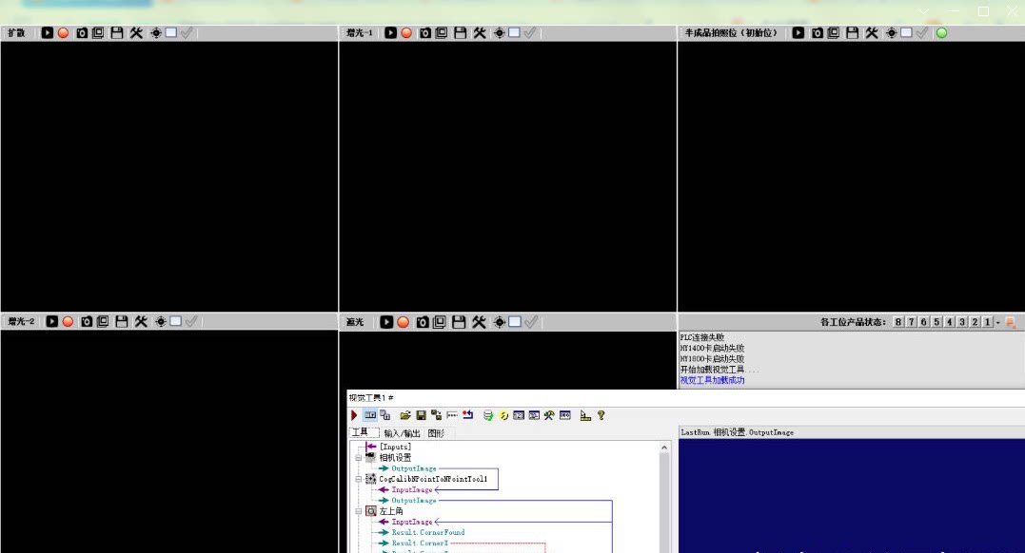Click the green status light in 半成品拍照位 panel

click(942, 32)
